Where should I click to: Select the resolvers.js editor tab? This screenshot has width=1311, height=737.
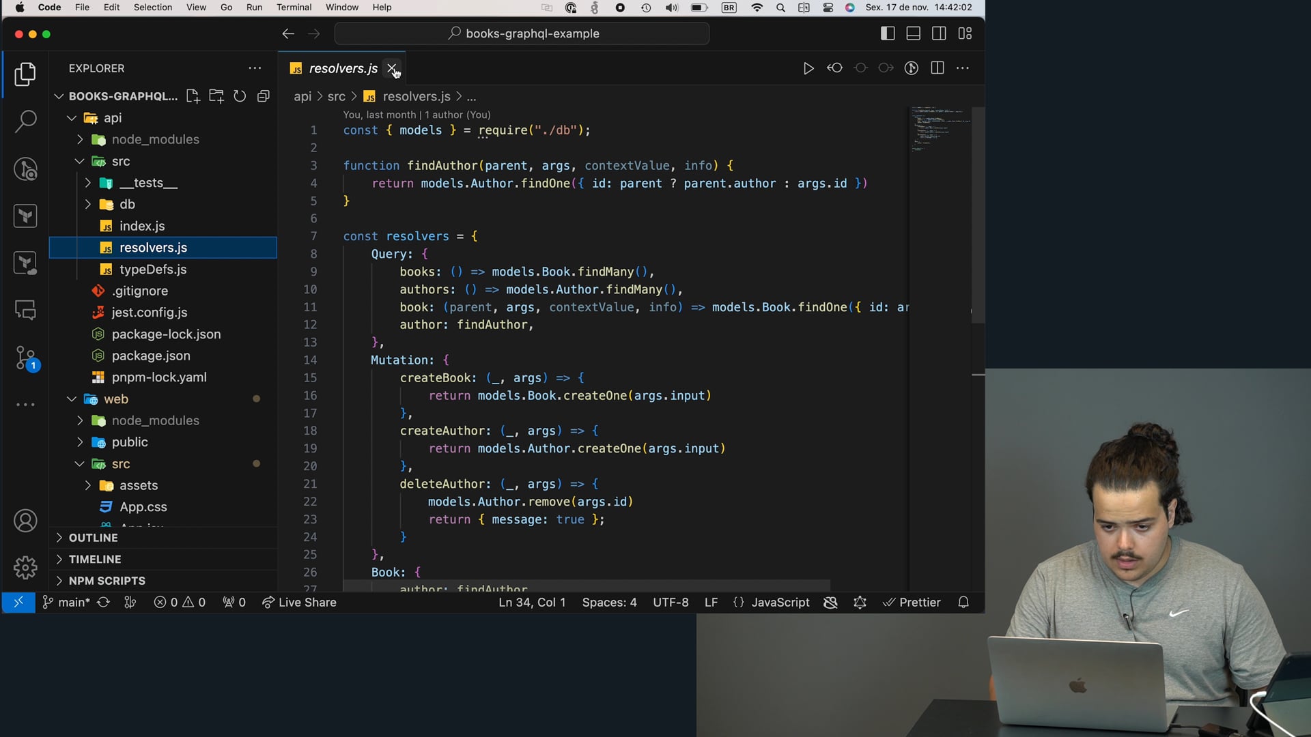coord(342,68)
